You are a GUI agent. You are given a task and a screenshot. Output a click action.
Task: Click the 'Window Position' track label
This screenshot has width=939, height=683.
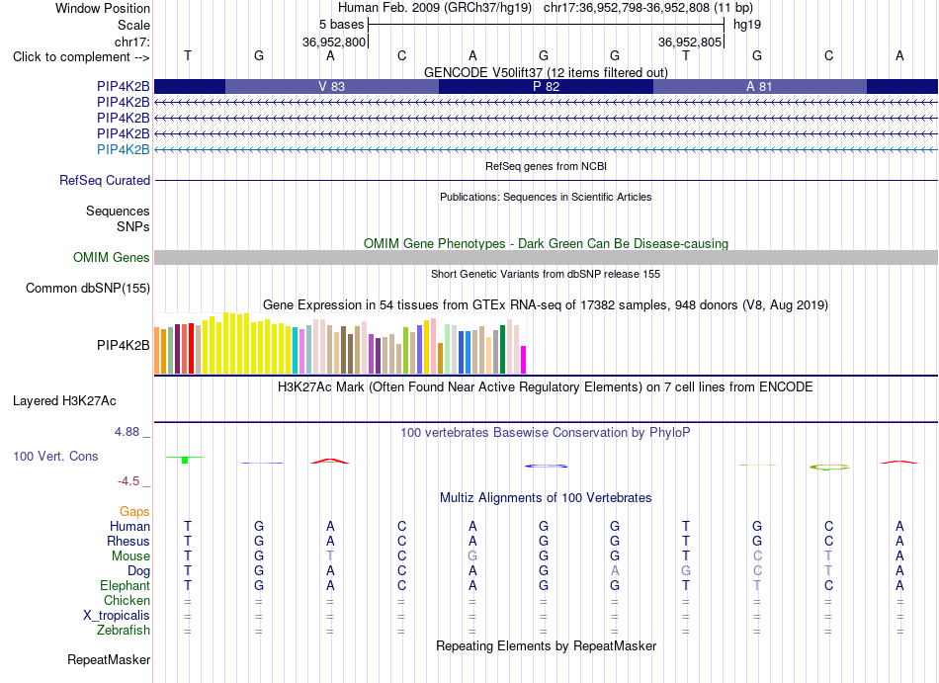103,8
